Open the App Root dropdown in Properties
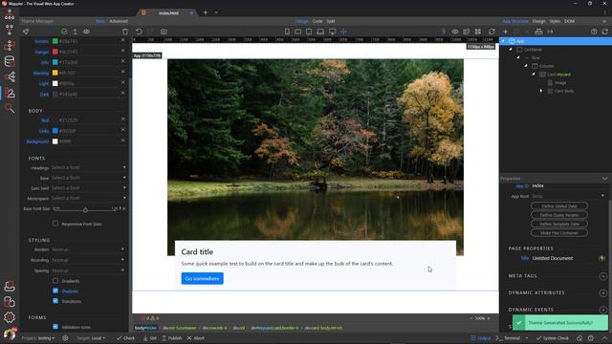This screenshot has width=612, height=344. (x=568, y=196)
